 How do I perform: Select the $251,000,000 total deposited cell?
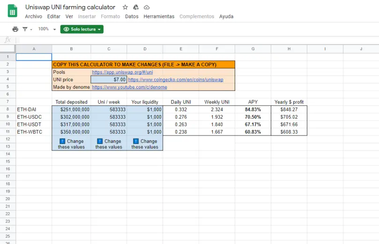point(71,109)
